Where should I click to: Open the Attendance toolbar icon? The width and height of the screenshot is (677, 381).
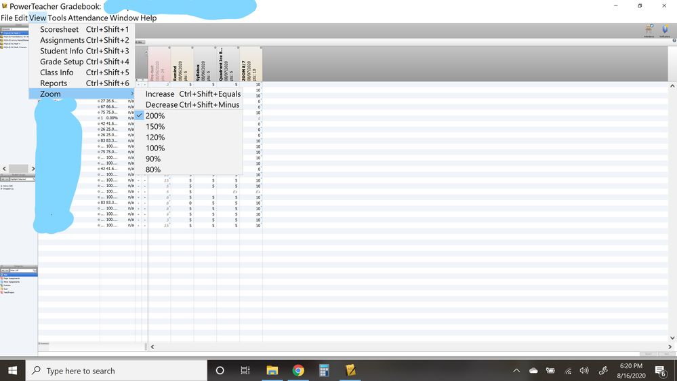[649, 30]
